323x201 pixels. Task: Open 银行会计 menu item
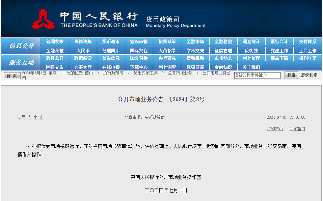(x=279, y=41)
